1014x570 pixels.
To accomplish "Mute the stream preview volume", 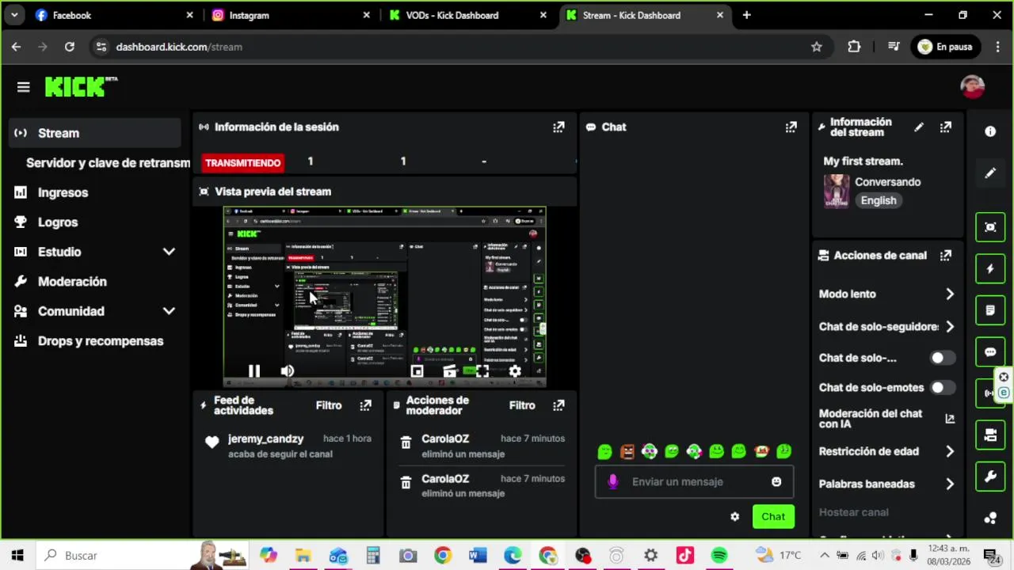I will coord(287,370).
